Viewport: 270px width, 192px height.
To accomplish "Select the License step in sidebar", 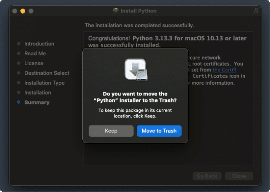I will [x=34, y=63].
